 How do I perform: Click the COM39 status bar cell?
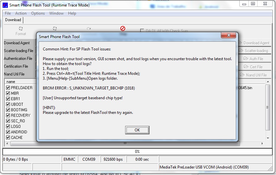click(x=89, y=159)
